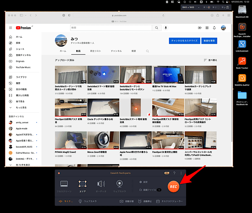
Task: Open RecExperts more options menu
Action: (x=181, y=173)
